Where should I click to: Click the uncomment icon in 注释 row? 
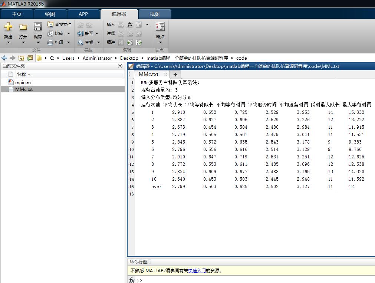tap(130, 33)
